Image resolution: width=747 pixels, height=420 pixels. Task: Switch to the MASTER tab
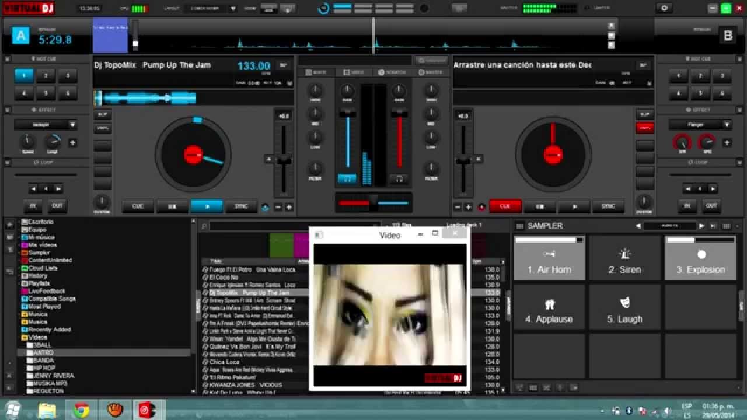[x=431, y=72]
